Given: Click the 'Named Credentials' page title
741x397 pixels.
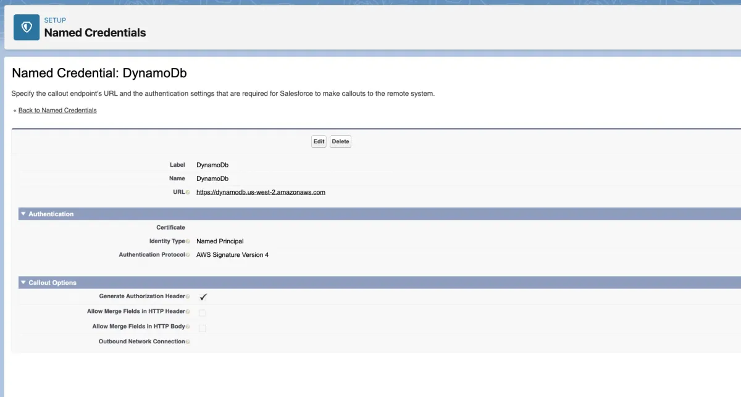Looking at the screenshot, I should point(95,33).
